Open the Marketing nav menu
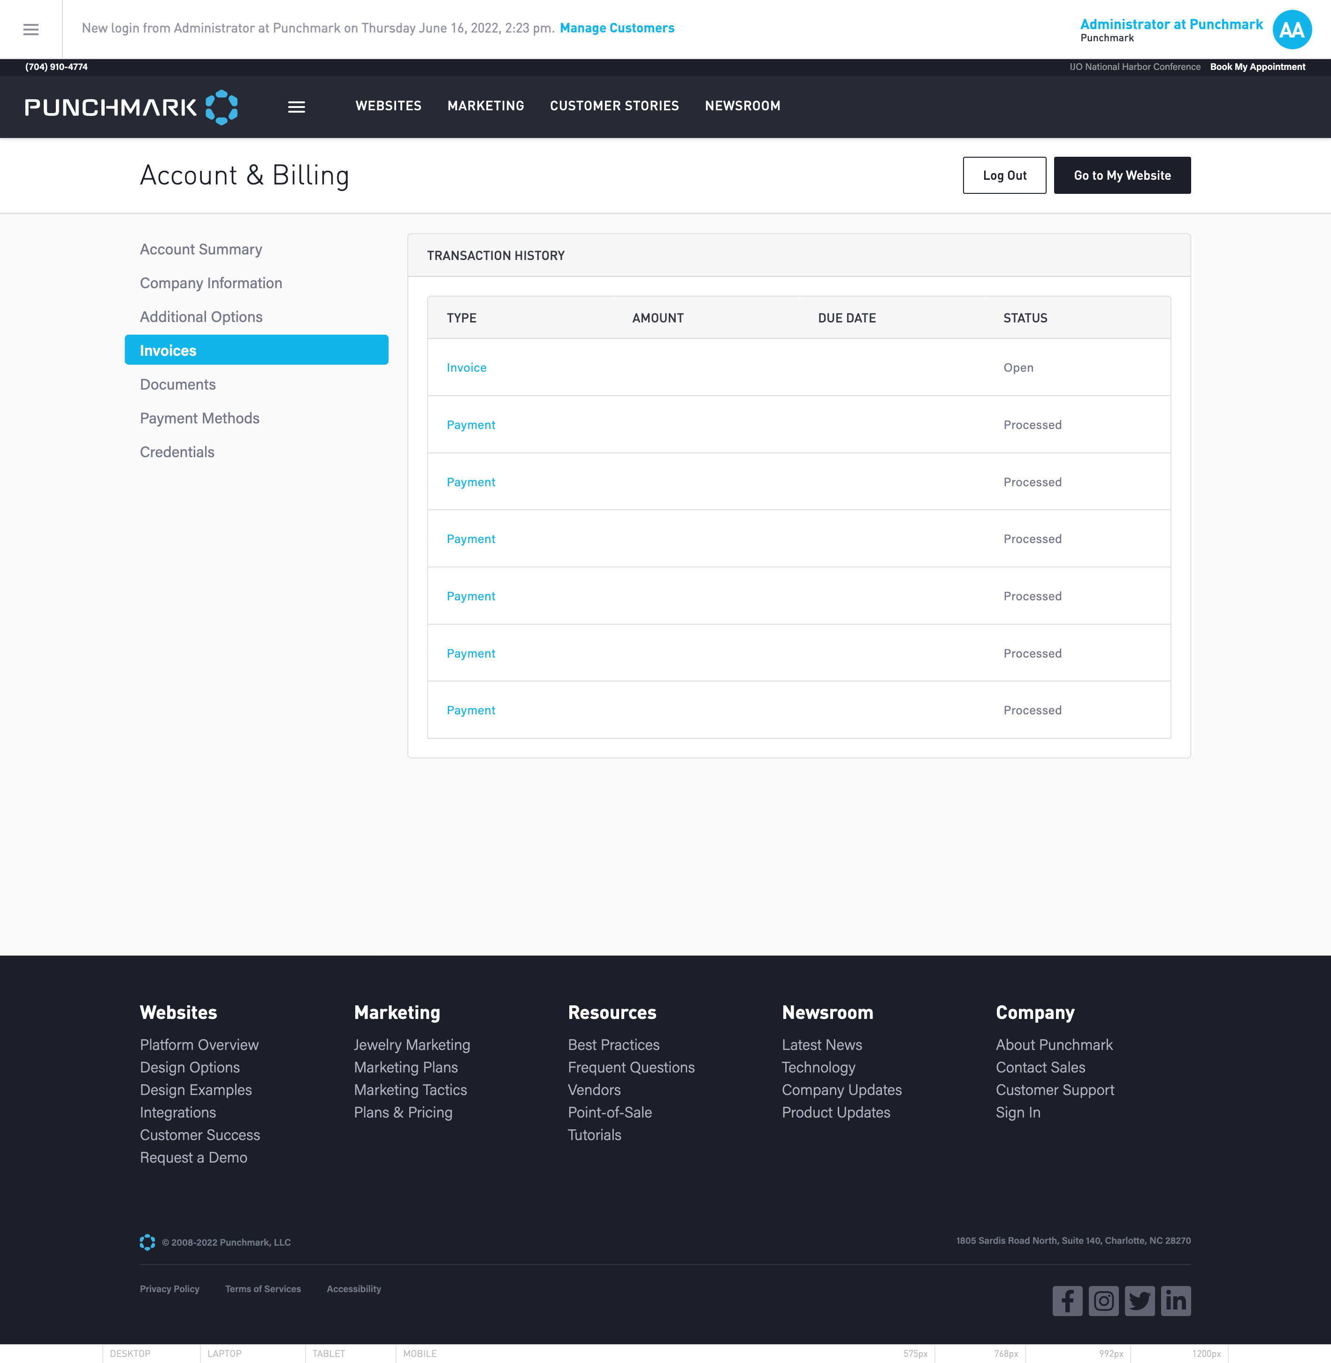1331x1363 pixels. click(485, 106)
